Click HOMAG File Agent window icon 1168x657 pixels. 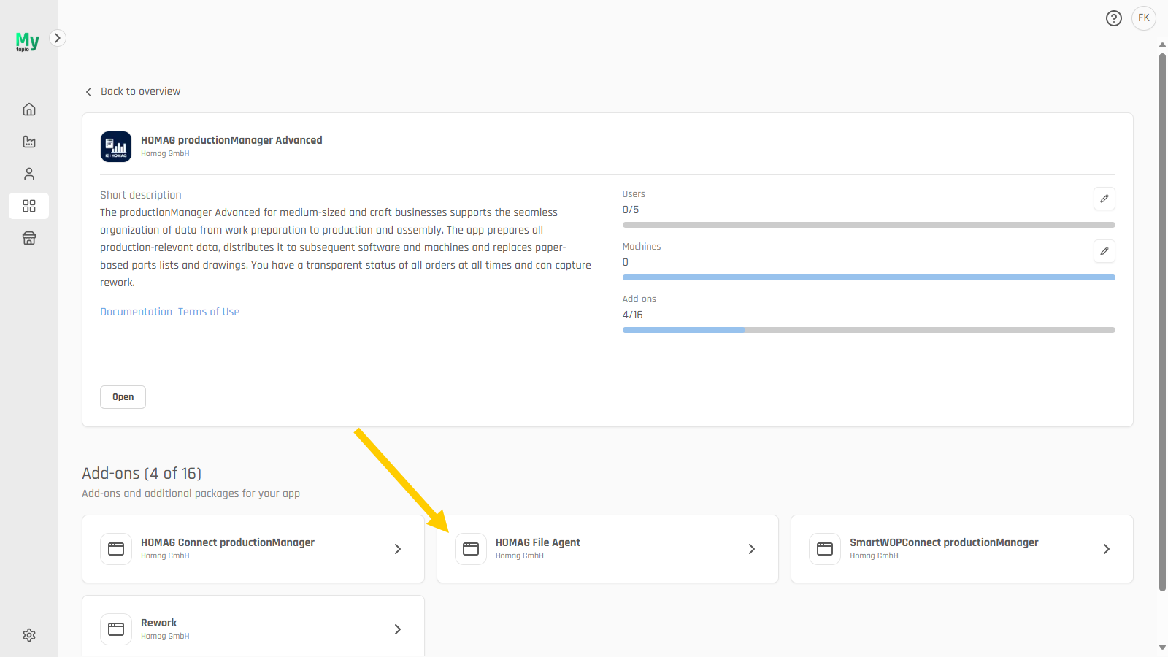(471, 549)
